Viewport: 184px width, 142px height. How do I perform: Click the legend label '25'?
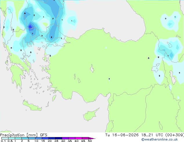click(56, 141)
